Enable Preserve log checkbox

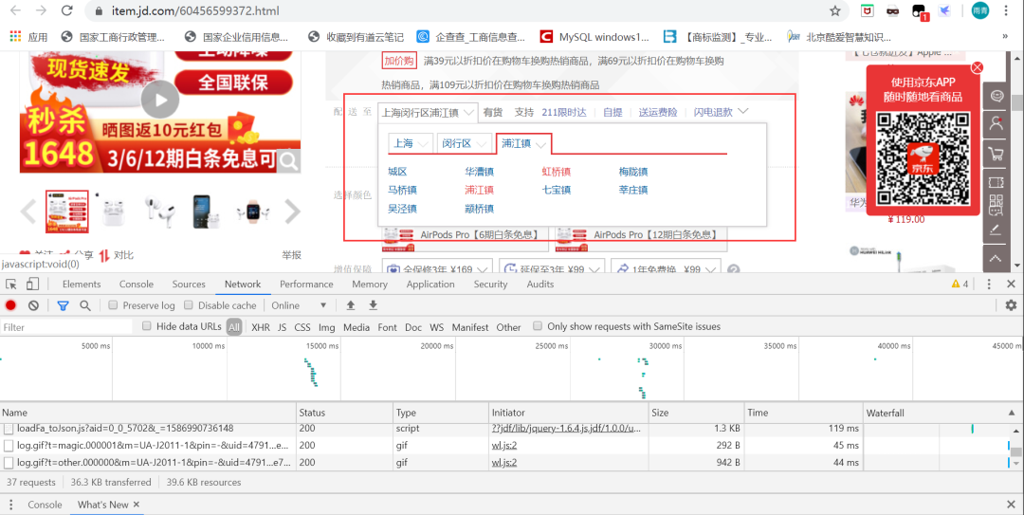tap(113, 305)
